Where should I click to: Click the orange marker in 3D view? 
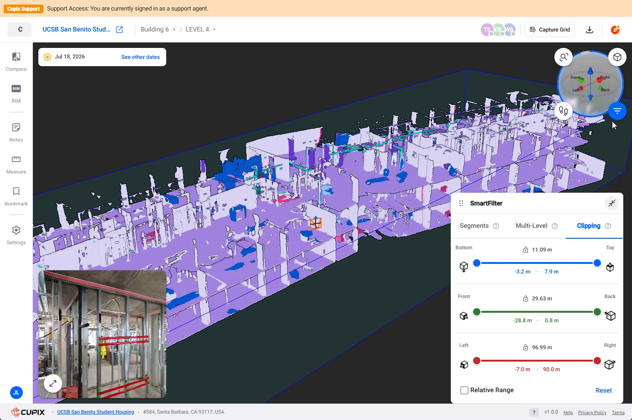coord(316,223)
